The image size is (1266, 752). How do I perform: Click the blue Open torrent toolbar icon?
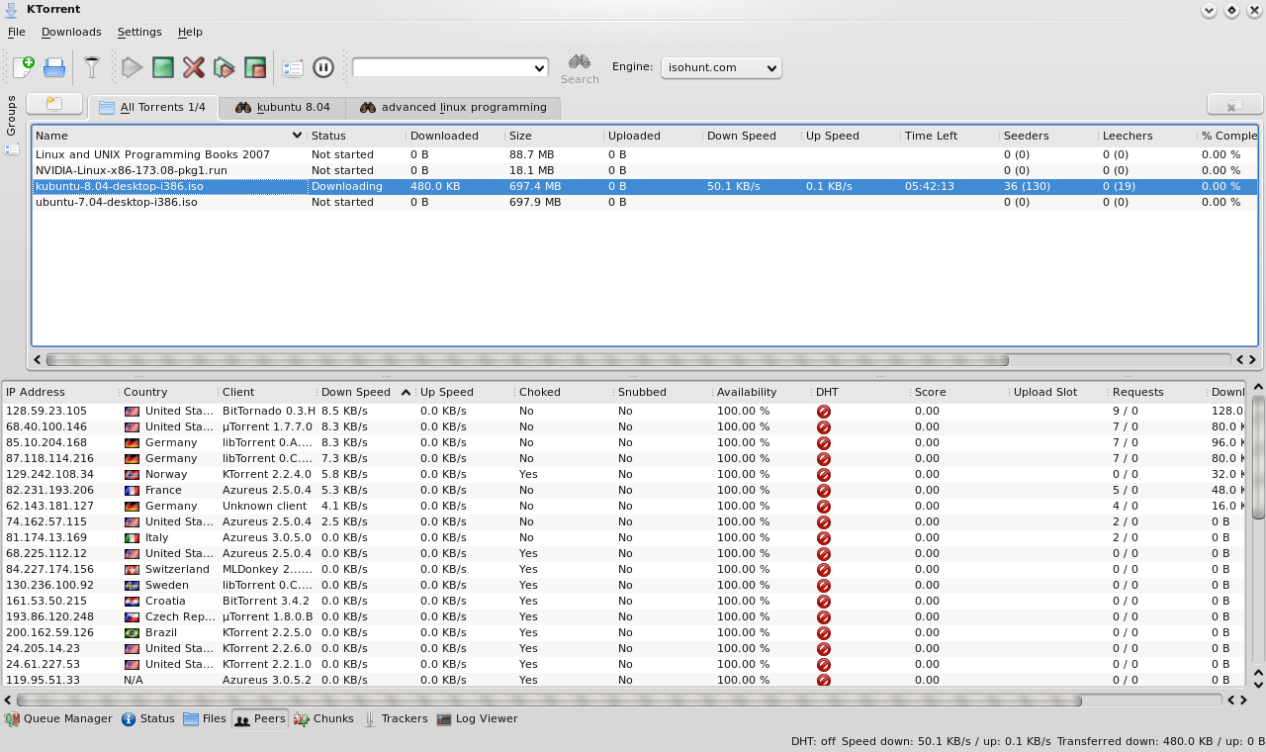coord(54,67)
